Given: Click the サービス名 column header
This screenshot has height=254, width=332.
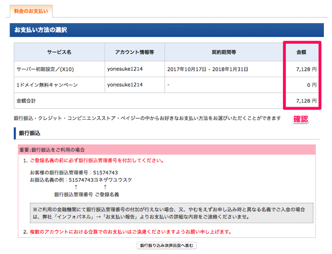Looking at the screenshot, I should [59, 52].
